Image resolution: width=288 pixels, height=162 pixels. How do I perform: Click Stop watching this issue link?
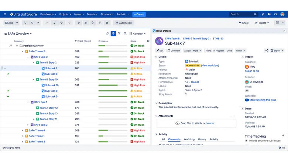[x=263, y=100]
